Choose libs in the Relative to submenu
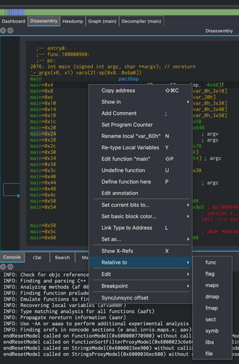The image size is (239, 364). (x=213, y=342)
